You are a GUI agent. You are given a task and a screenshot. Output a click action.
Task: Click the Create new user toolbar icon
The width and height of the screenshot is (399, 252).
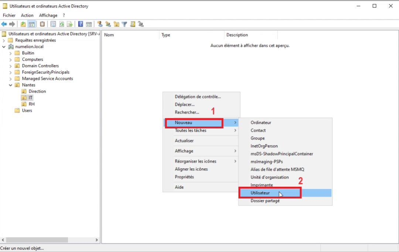[x=100, y=24]
